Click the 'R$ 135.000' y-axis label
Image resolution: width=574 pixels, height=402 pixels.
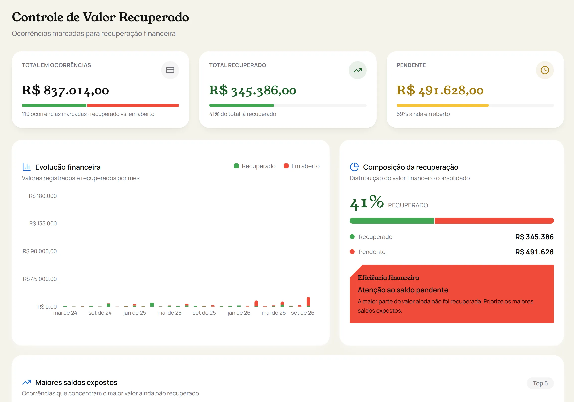[x=43, y=223]
